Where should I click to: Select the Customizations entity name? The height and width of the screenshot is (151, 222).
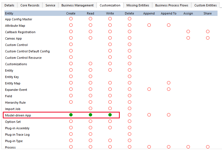tap(16, 64)
